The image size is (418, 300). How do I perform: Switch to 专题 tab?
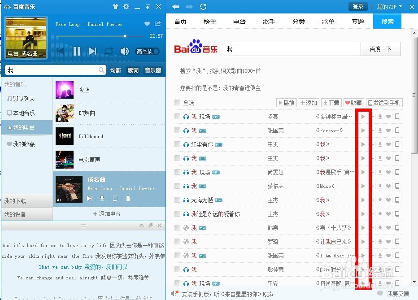(x=358, y=22)
